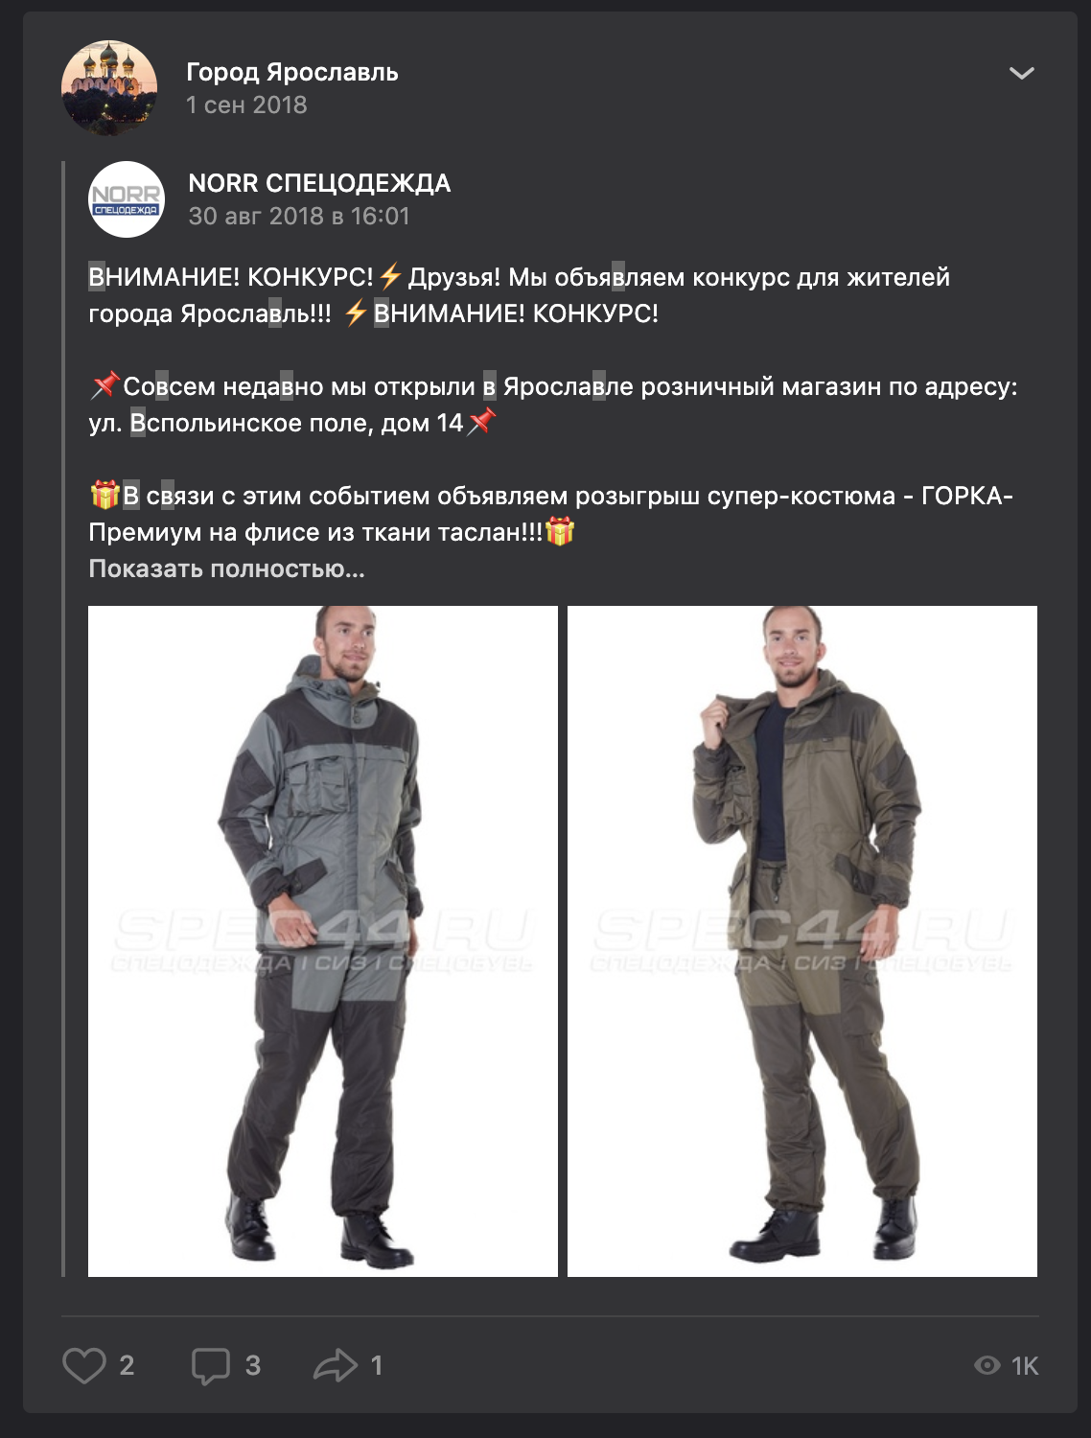Open original post date 30 авг 2018
1091x1438 pixels.
click(299, 216)
